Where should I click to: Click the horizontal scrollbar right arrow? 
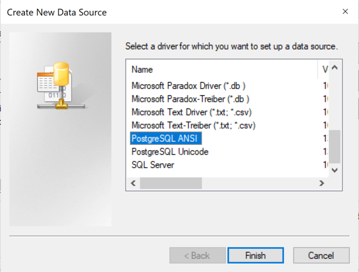[x=321, y=183]
